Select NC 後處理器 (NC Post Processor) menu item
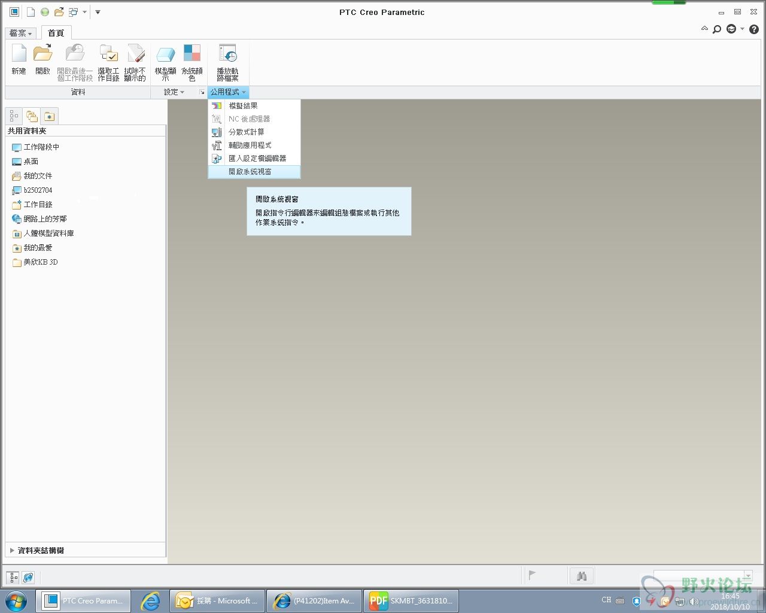The height and width of the screenshot is (613, 766). click(254, 119)
